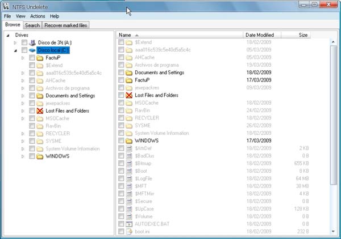Click the red X Lost Files icon in file list
The height and width of the screenshot is (239, 341).
coord(129,95)
